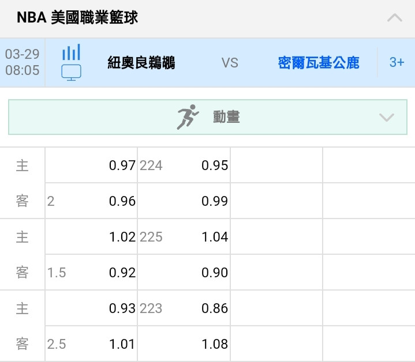
Task: Click the NBA 美國職業籃球 league title
Action: point(77,17)
